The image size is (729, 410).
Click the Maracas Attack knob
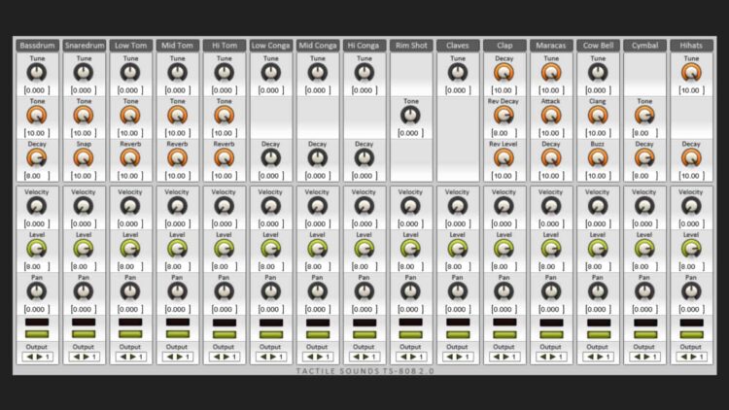pyautogui.click(x=551, y=116)
